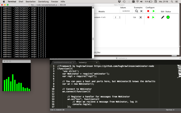Toggle global record button under Configure

point(148,11)
